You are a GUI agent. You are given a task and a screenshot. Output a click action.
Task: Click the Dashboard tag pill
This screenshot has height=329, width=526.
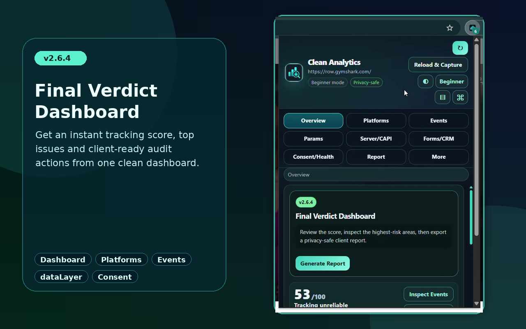point(63,259)
